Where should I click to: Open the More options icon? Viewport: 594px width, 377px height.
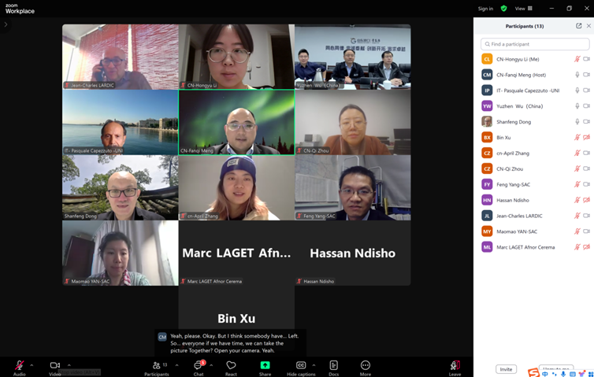coord(366,365)
